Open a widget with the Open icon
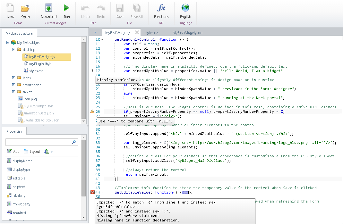Viewport: 343px width, 224px height. (25, 8)
